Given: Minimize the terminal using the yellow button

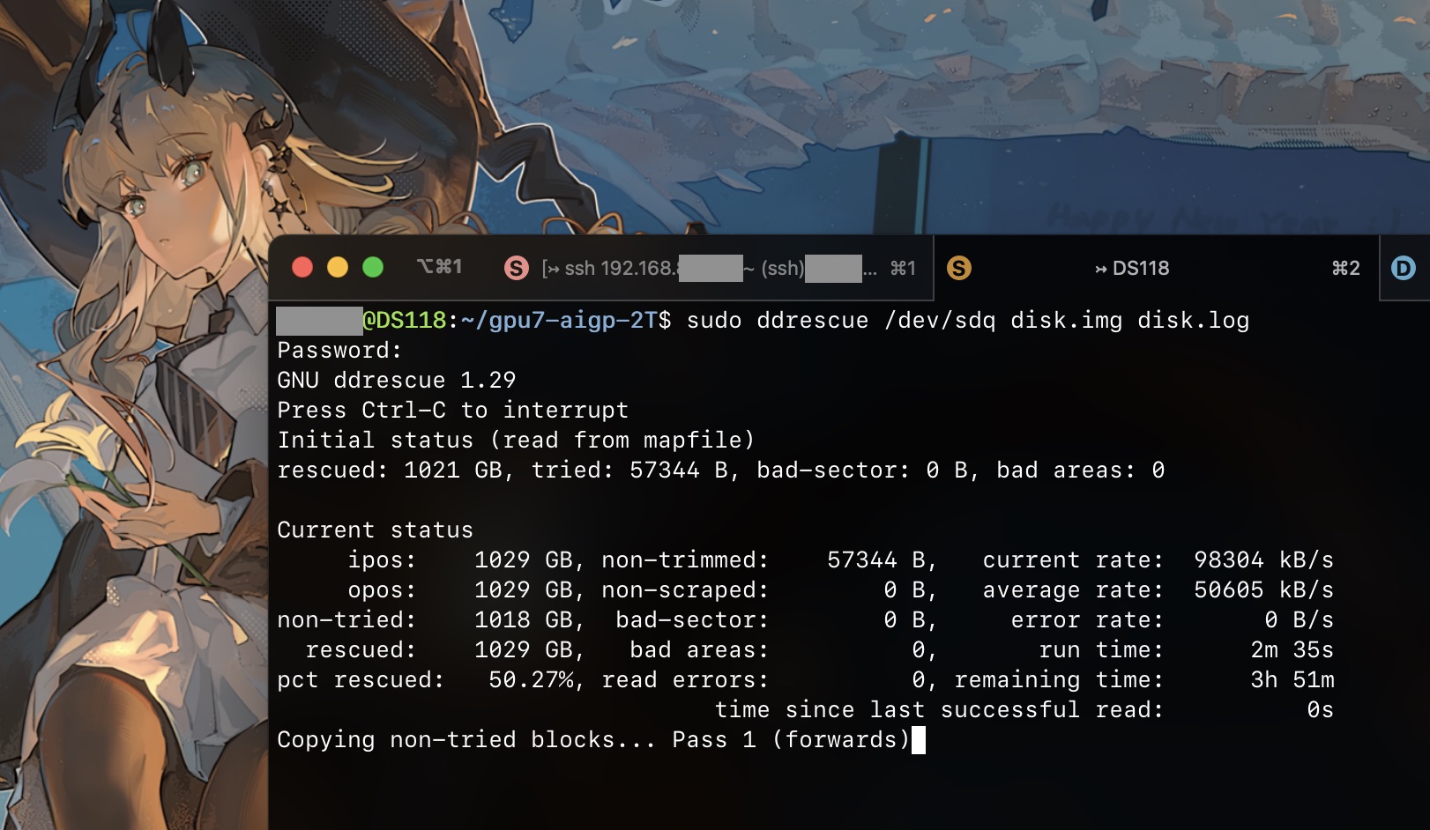Looking at the screenshot, I should 338,267.
